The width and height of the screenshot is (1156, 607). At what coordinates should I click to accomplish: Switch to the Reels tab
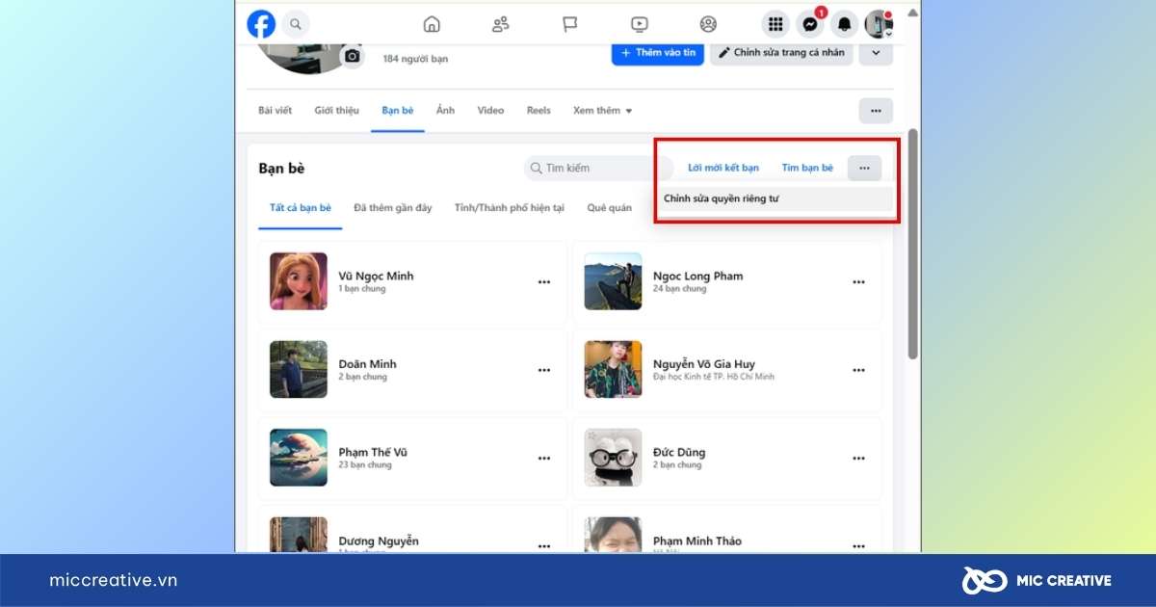[539, 111]
